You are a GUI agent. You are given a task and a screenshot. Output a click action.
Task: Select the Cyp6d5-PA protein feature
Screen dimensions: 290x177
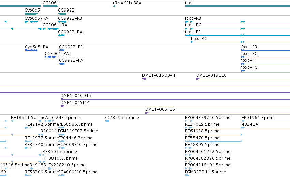pyautogui.click(x=31, y=50)
